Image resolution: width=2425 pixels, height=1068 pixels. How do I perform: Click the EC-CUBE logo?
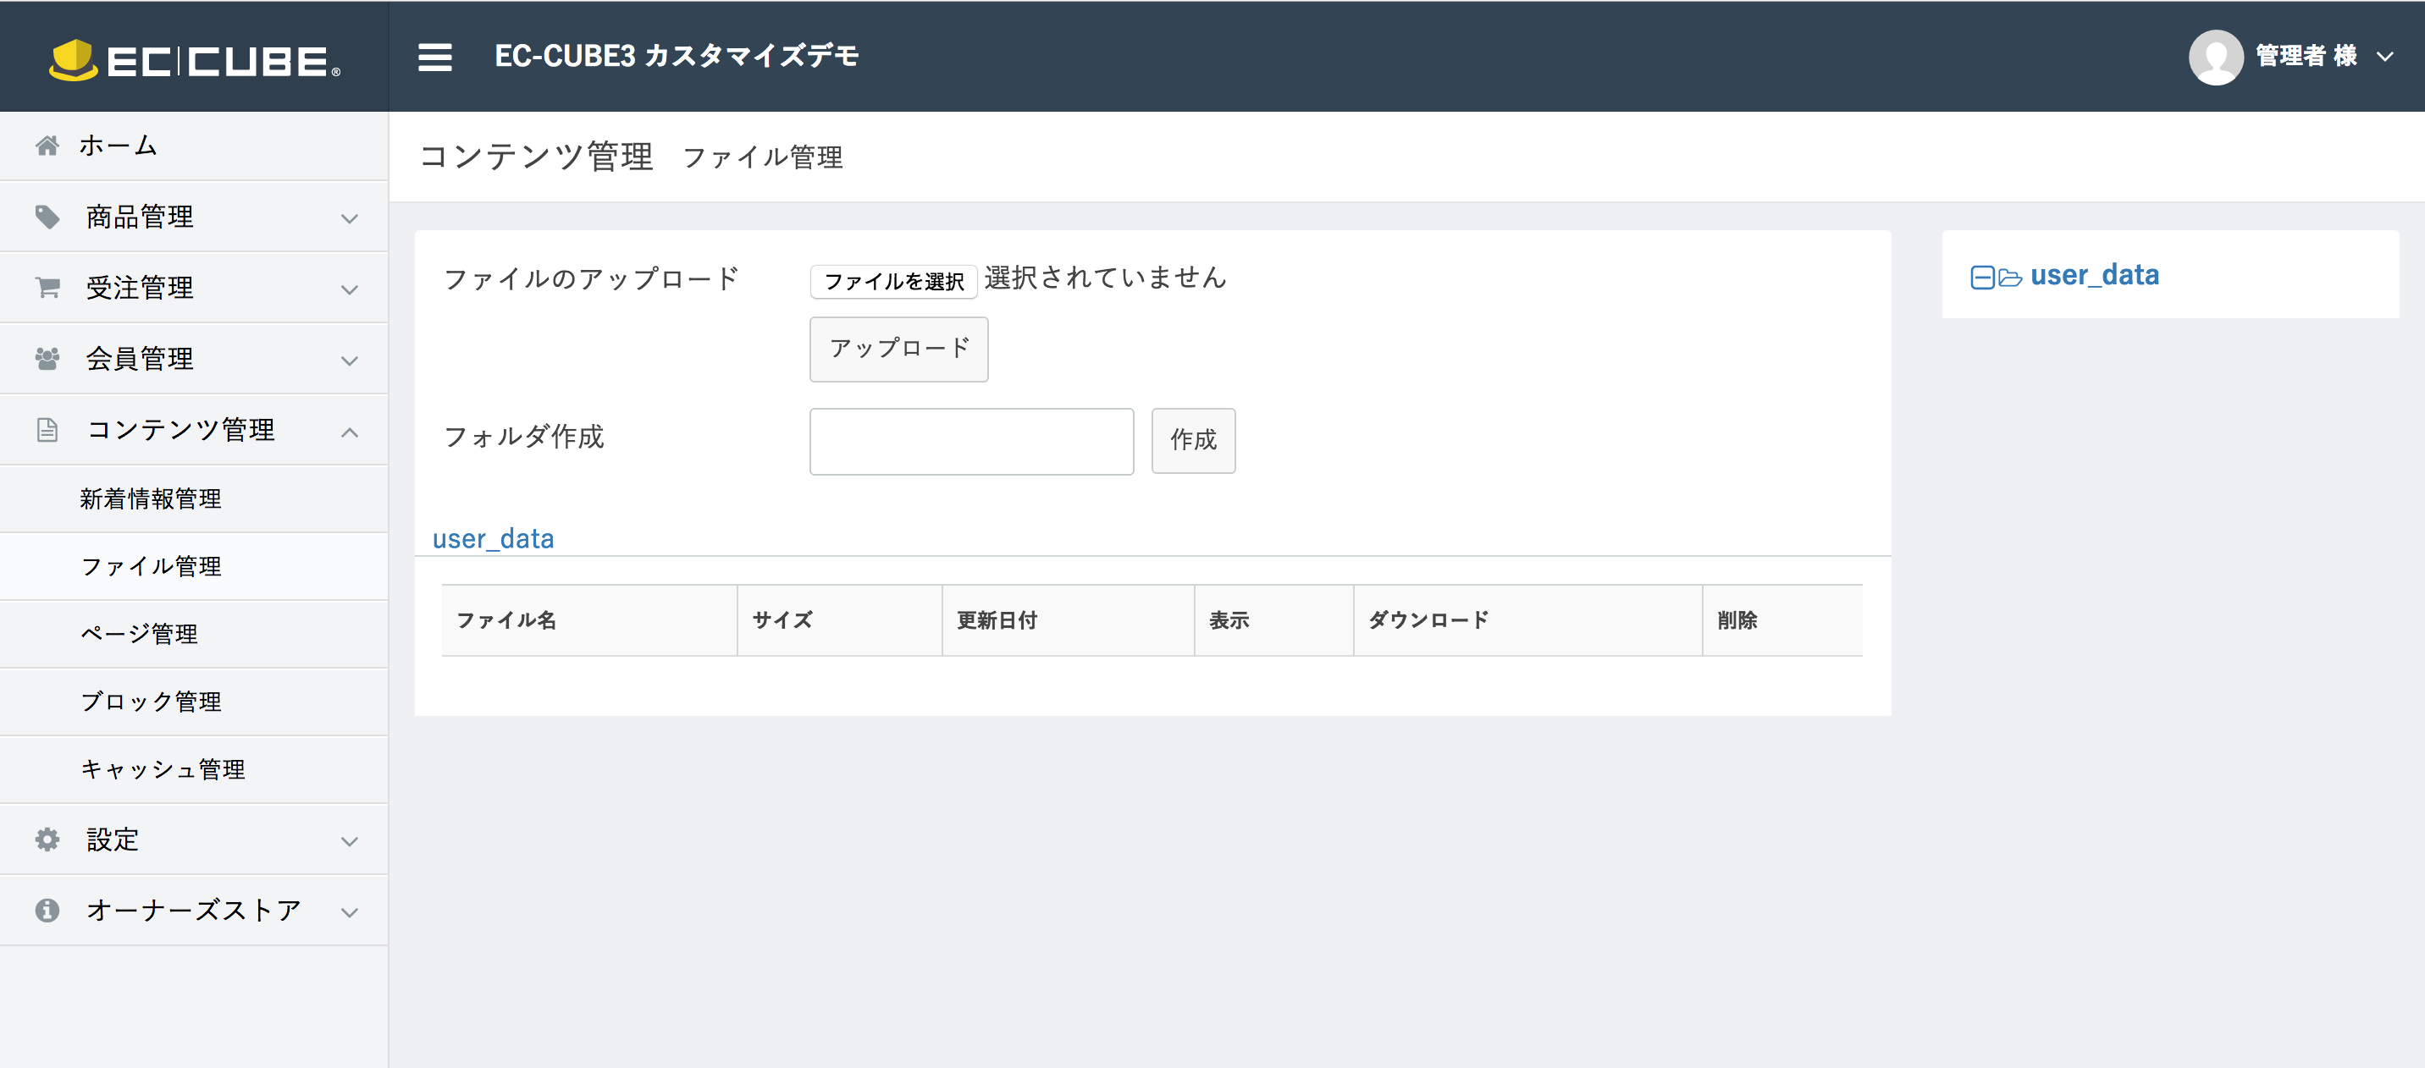click(195, 59)
